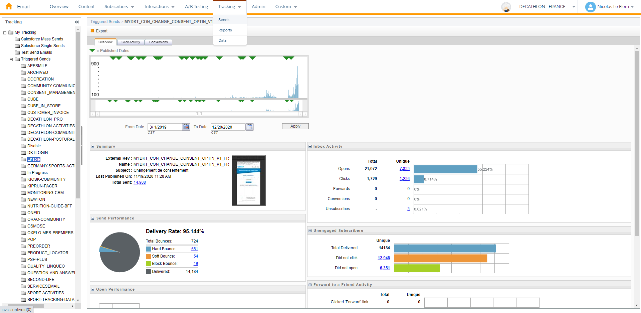Select the SECOND-LIFE folder
The height and width of the screenshot is (313, 641).
[x=41, y=280]
